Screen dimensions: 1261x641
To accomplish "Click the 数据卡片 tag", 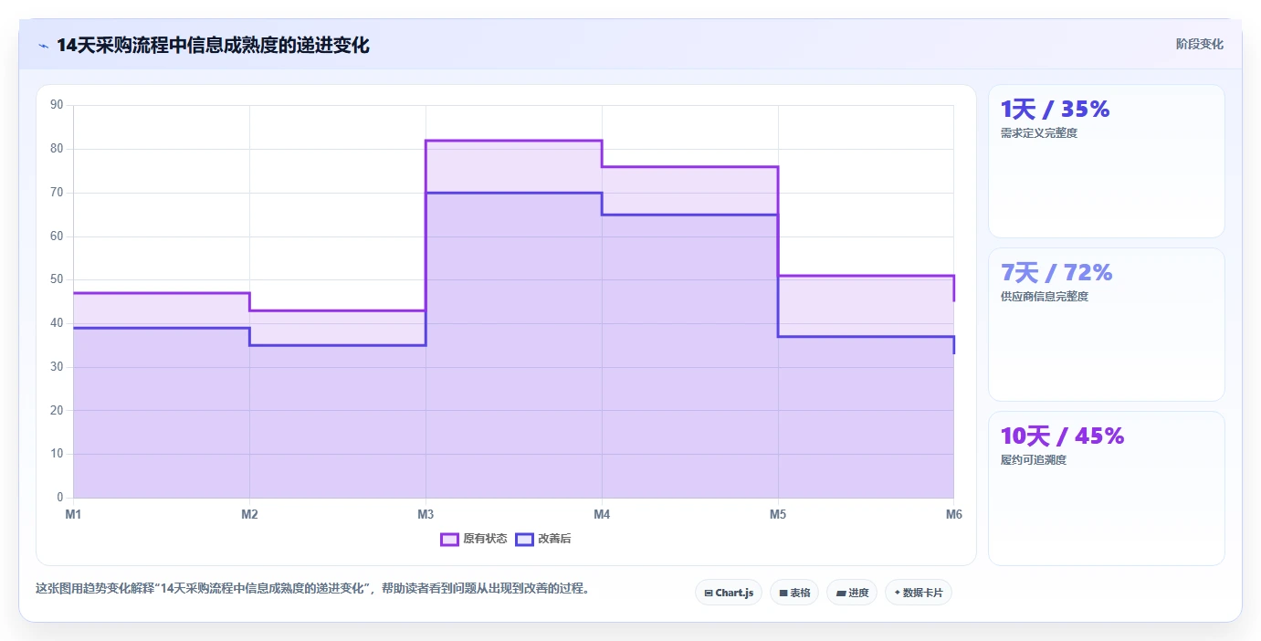I will pyautogui.click(x=919, y=593).
